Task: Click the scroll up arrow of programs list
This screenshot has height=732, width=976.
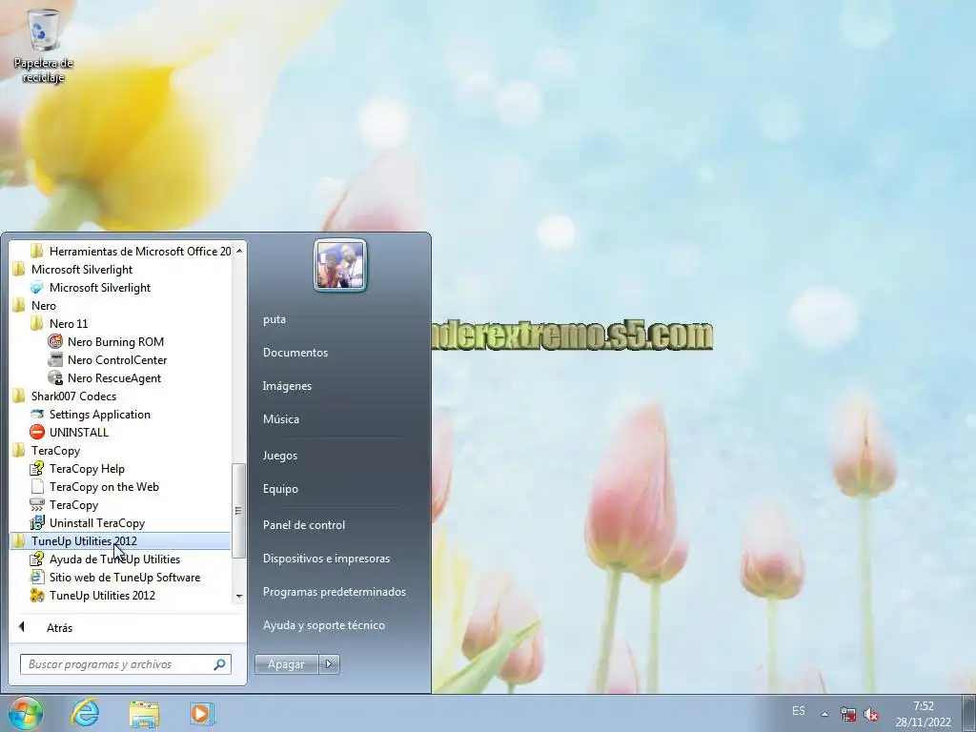Action: click(x=239, y=251)
